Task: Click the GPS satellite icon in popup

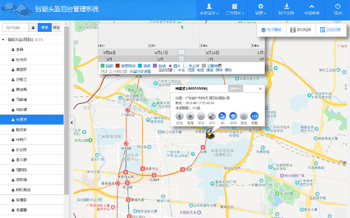Action: [x=212, y=116]
